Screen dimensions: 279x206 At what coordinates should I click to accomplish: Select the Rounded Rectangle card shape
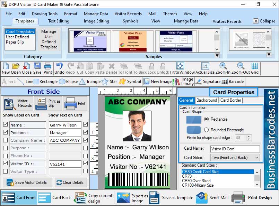click(206, 130)
